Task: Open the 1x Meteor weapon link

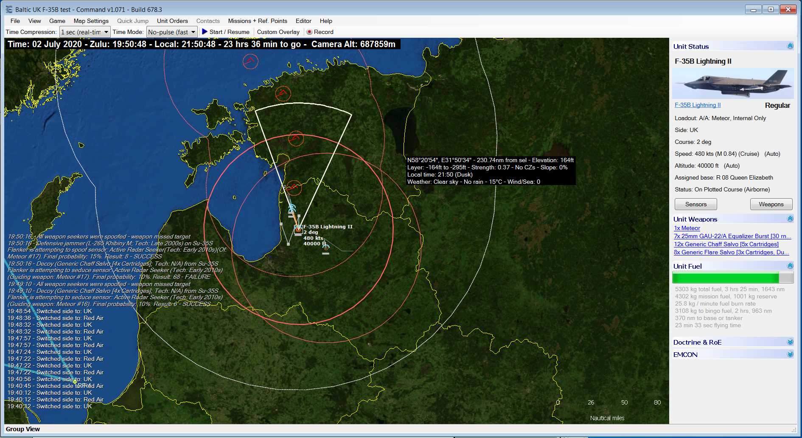Action: click(x=687, y=228)
